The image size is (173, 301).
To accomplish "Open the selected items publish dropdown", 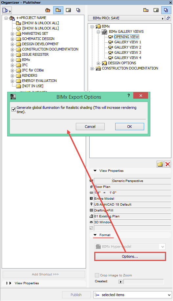I will pyautogui.click(x=132, y=295).
